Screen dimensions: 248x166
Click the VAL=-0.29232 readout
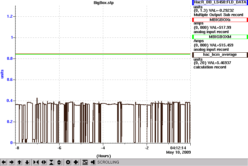click(x=221, y=11)
